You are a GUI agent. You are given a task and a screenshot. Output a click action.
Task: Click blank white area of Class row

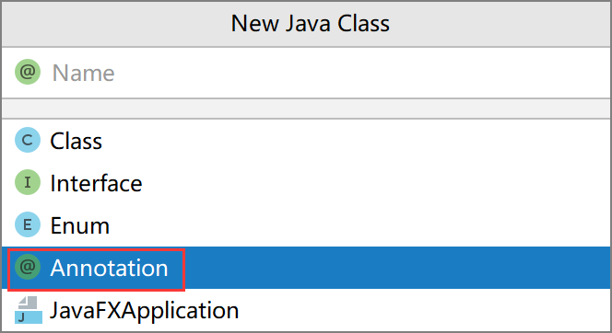click(x=351, y=140)
